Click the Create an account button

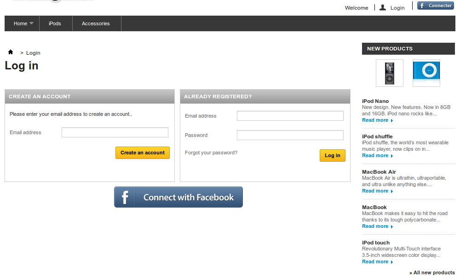tap(143, 153)
